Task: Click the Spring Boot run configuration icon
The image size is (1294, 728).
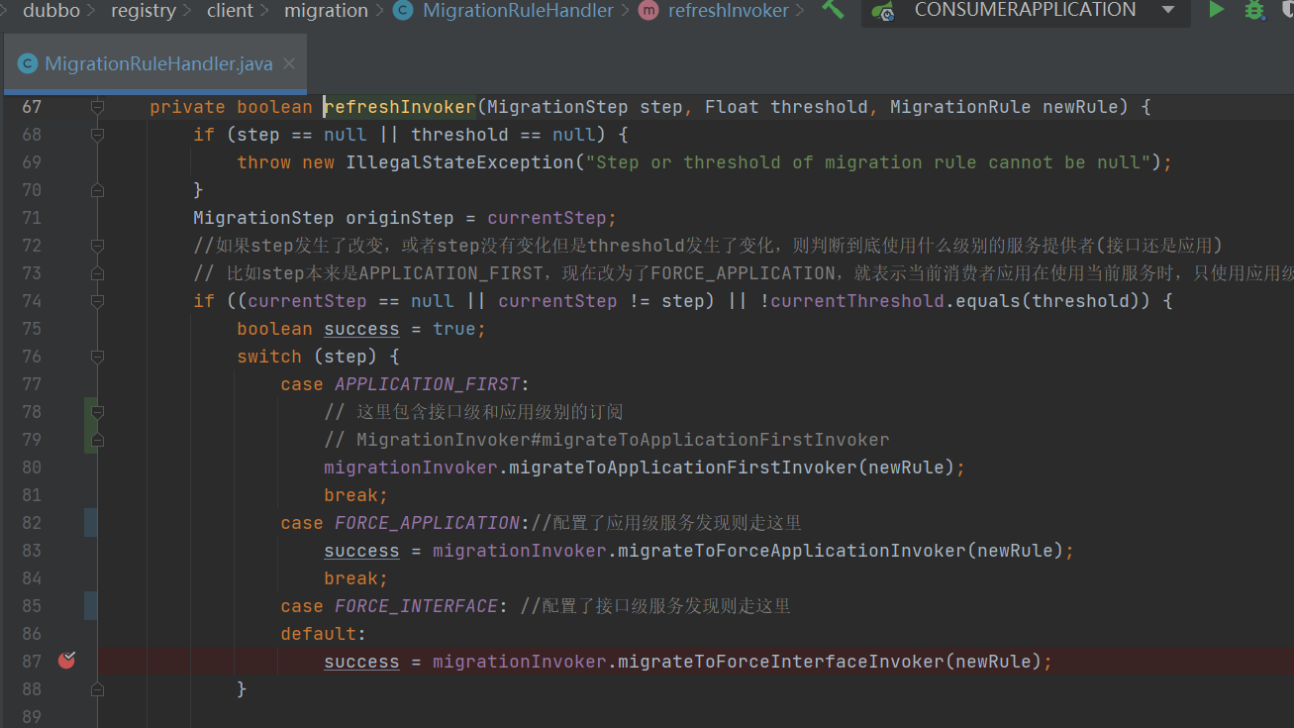Action: [x=883, y=11]
